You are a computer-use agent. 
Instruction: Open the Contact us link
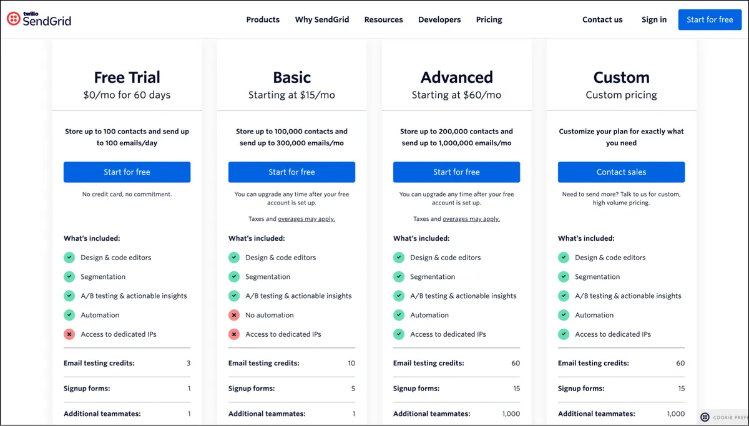pyautogui.click(x=602, y=19)
